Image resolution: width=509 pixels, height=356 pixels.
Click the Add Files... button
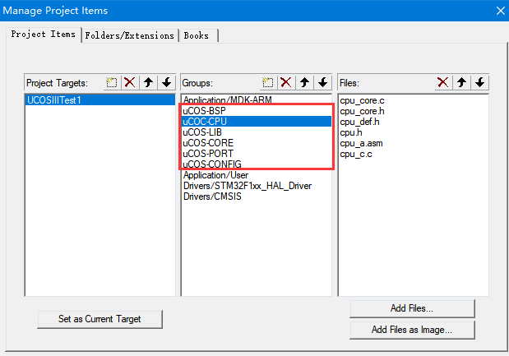coord(412,308)
